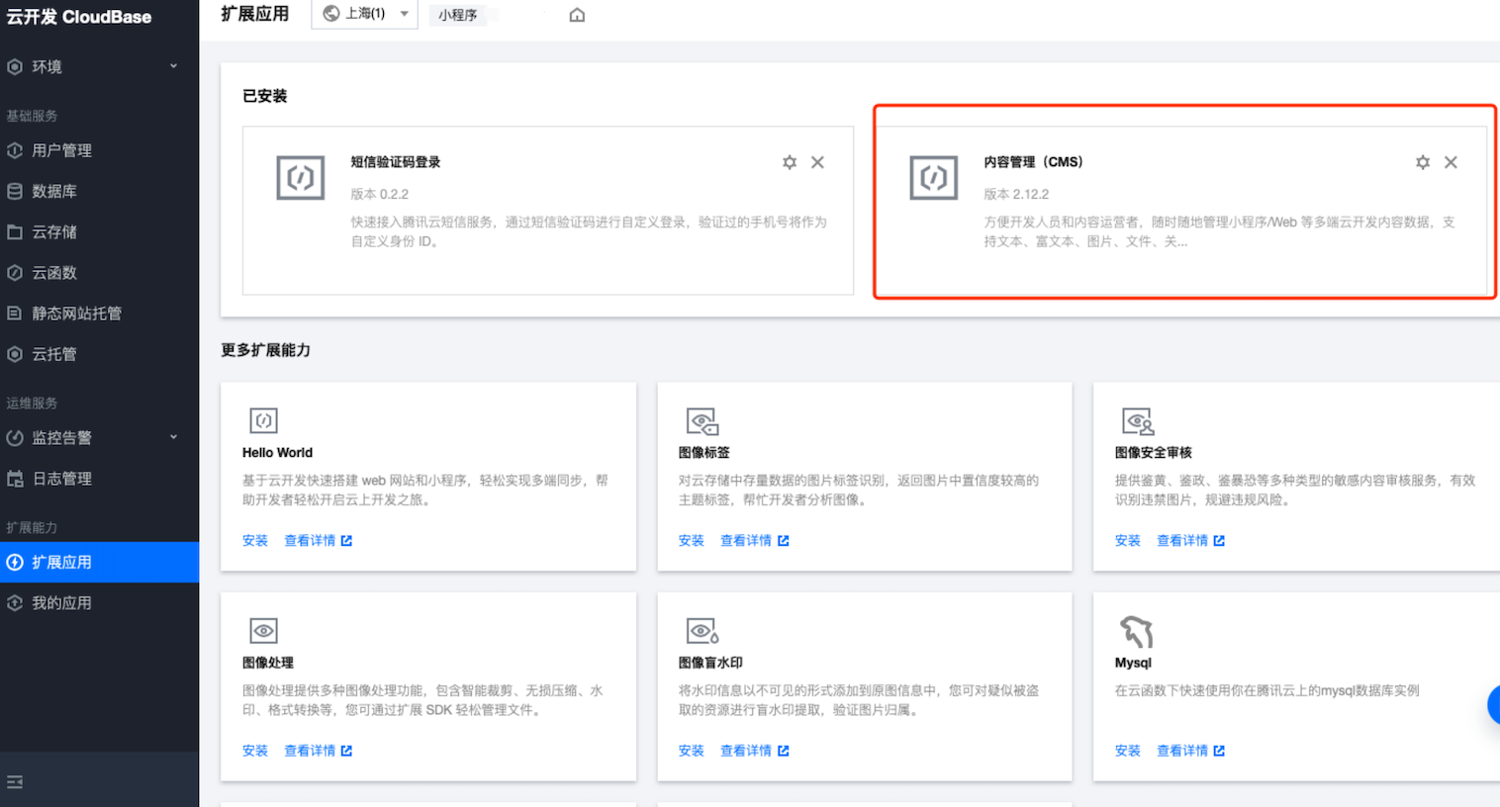Expand the 监控告警 submenu chevron
Screen dimensions: 1500x807
174,437
